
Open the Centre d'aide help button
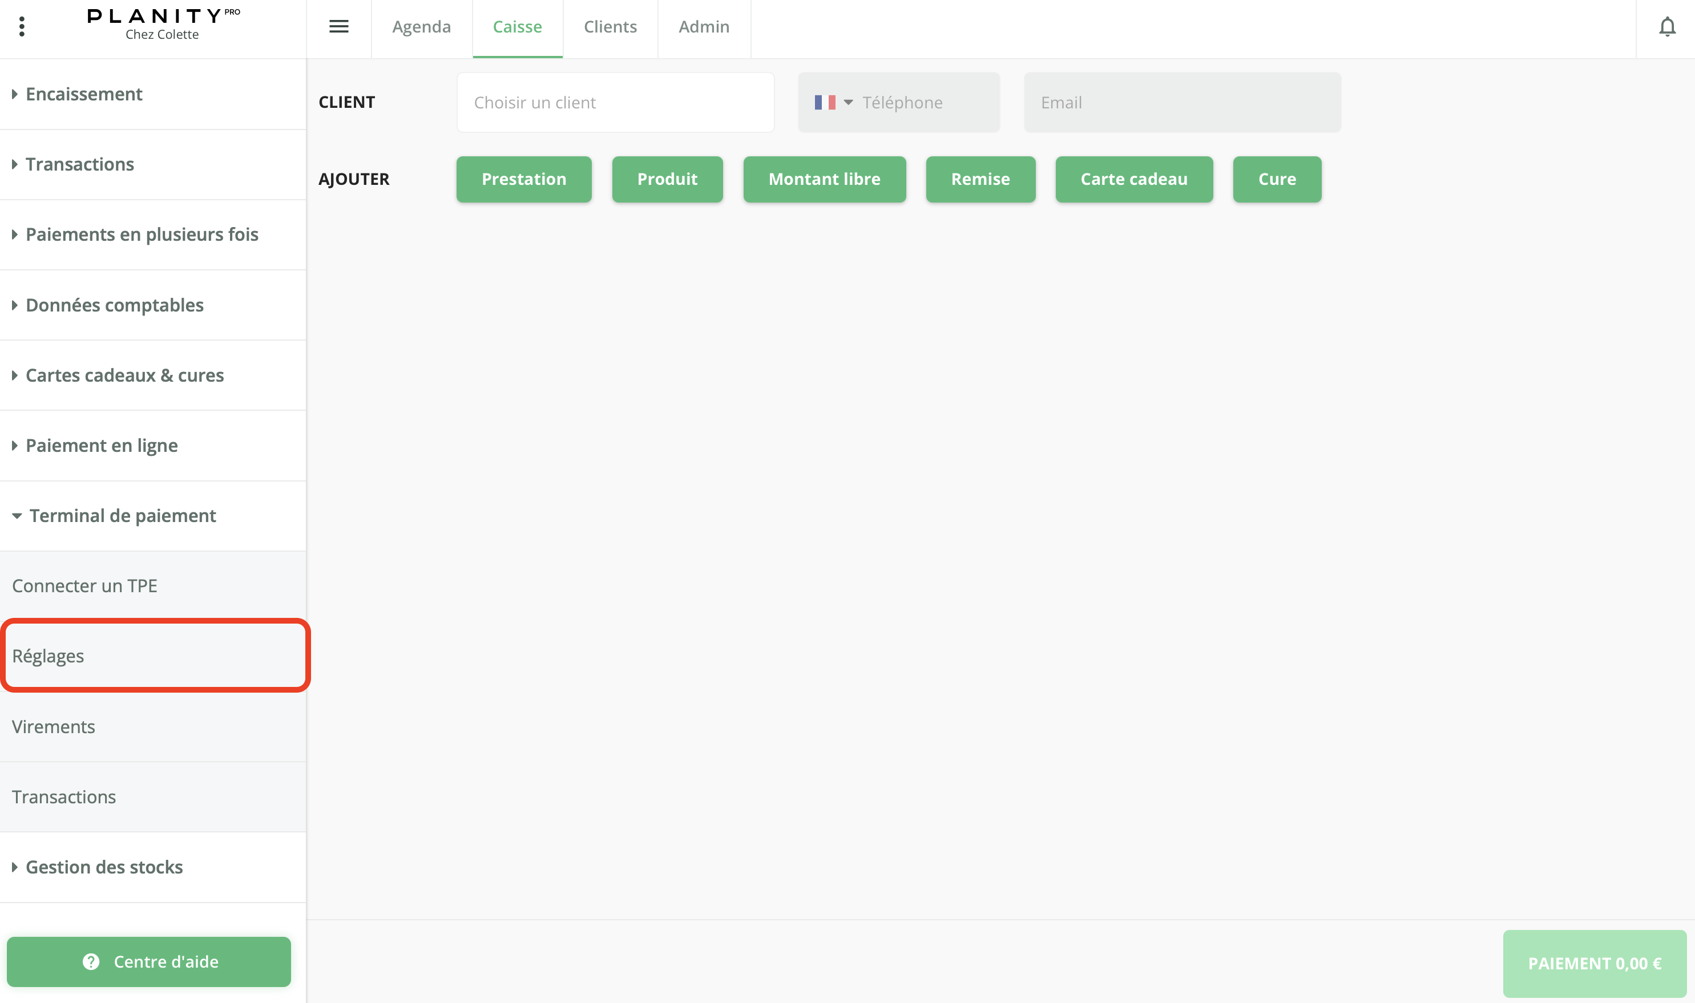pyautogui.click(x=149, y=961)
